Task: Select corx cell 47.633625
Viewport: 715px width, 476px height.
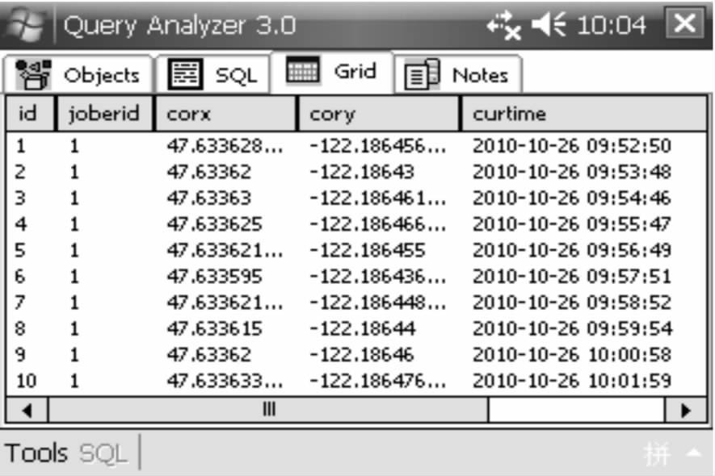Action: click(214, 224)
